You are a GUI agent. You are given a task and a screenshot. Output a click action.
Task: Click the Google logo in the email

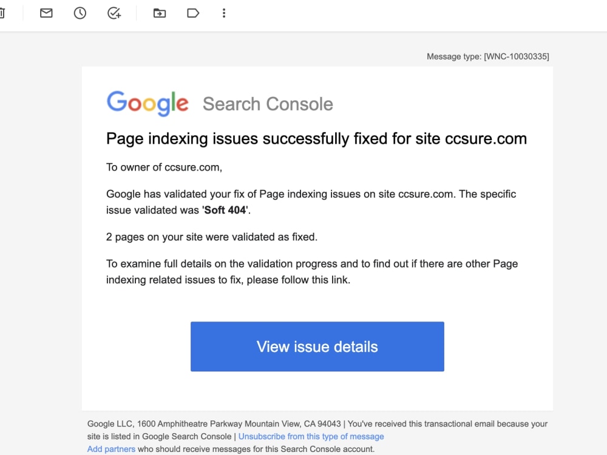pos(148,103)
